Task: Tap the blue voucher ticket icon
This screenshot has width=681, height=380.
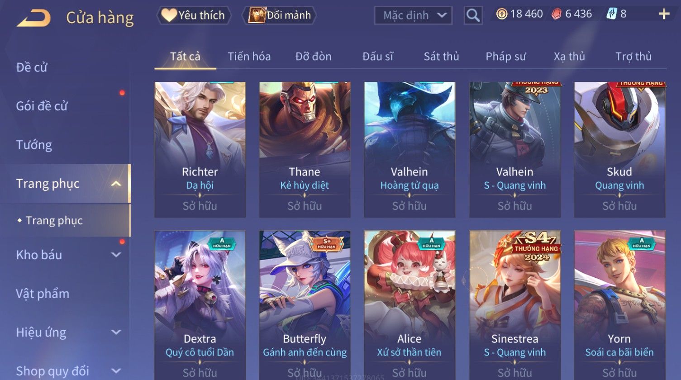Action: pyautogui.click(x=611, y=14)
